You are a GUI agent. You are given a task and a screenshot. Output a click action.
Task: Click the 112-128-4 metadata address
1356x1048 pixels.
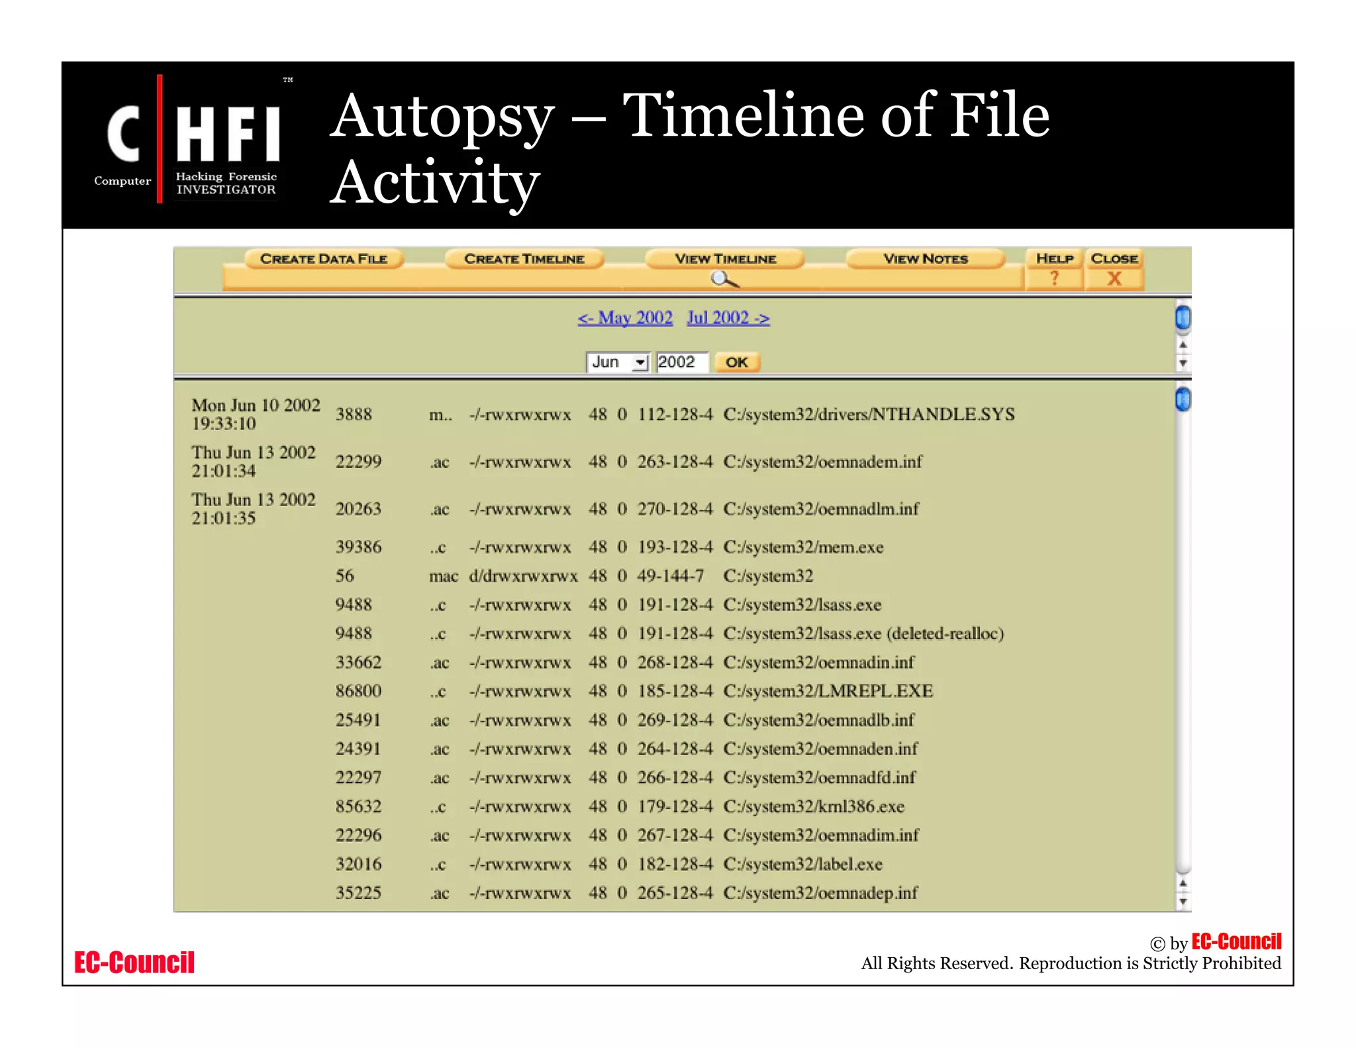(x=675, y=415)
